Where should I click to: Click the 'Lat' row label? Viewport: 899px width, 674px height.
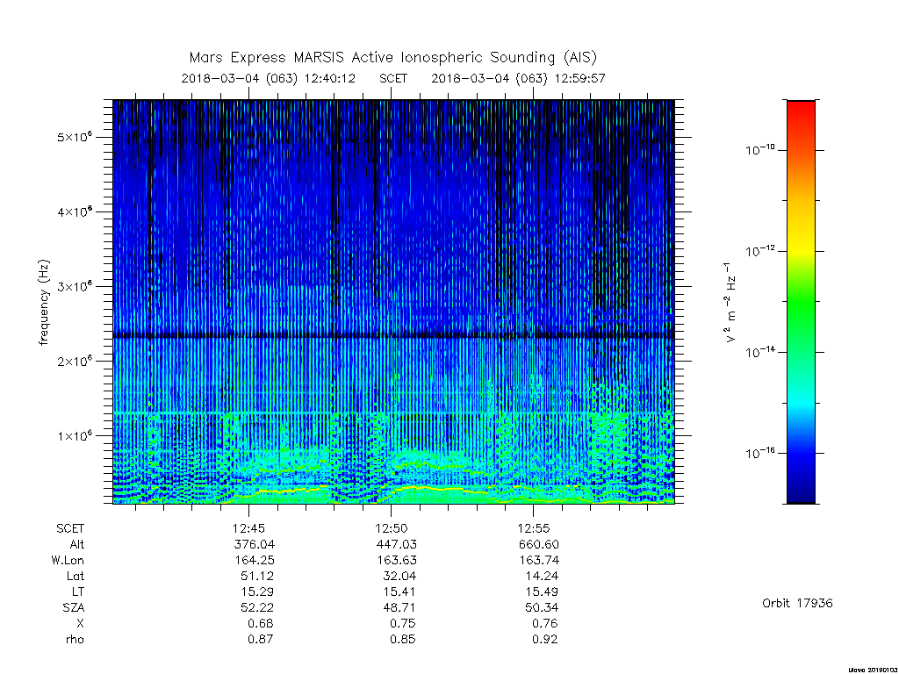click(76, 576)
